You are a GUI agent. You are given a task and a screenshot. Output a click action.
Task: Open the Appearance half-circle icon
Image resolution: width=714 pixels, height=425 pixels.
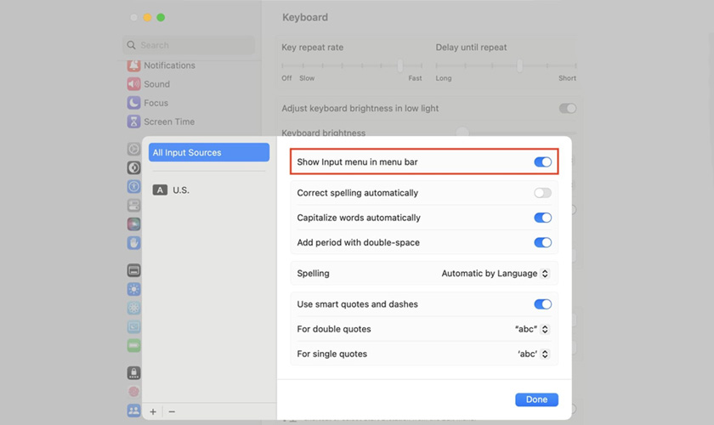click(133, 167)
